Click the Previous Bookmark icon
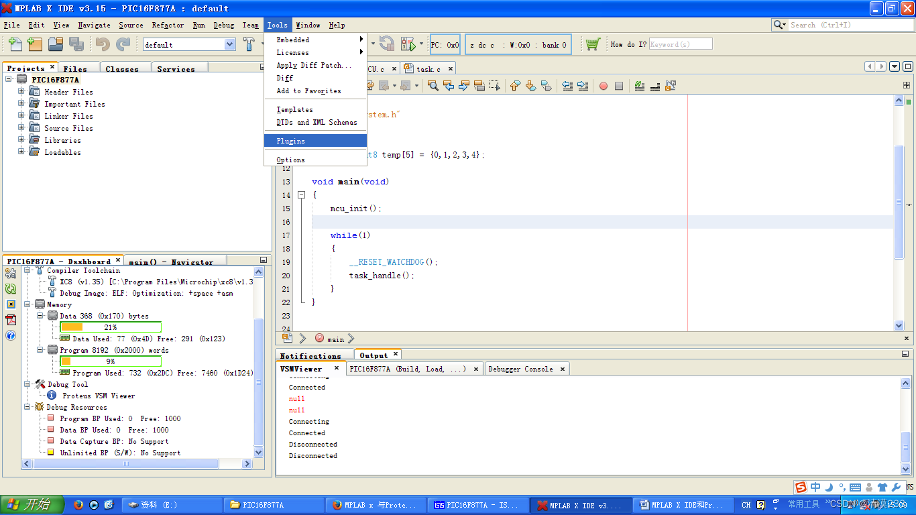The image size is (916, 515). [x=516, y=85]
